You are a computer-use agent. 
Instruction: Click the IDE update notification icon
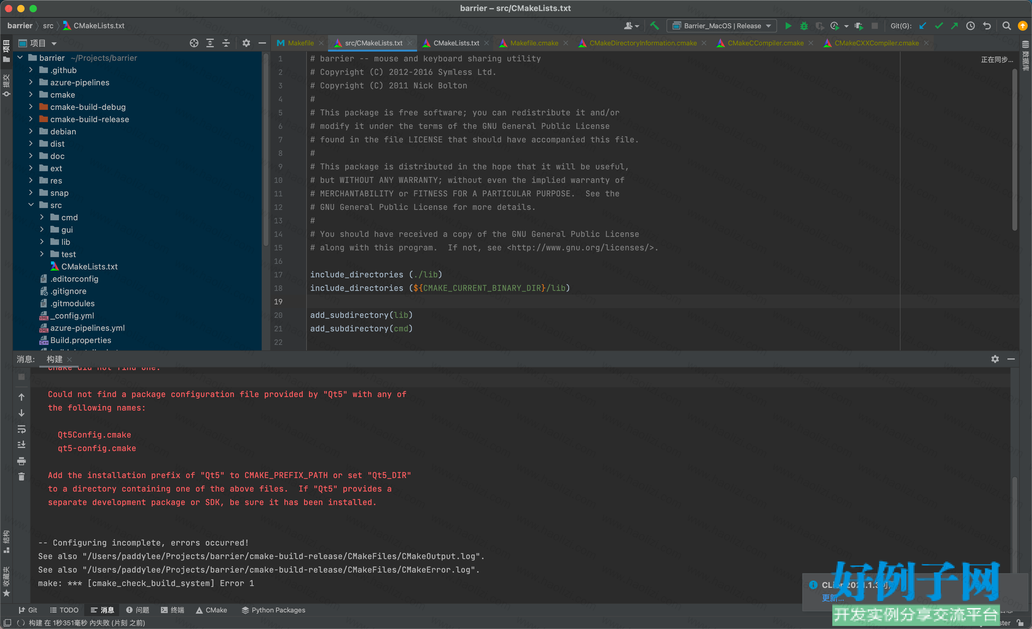(1022, 26)
